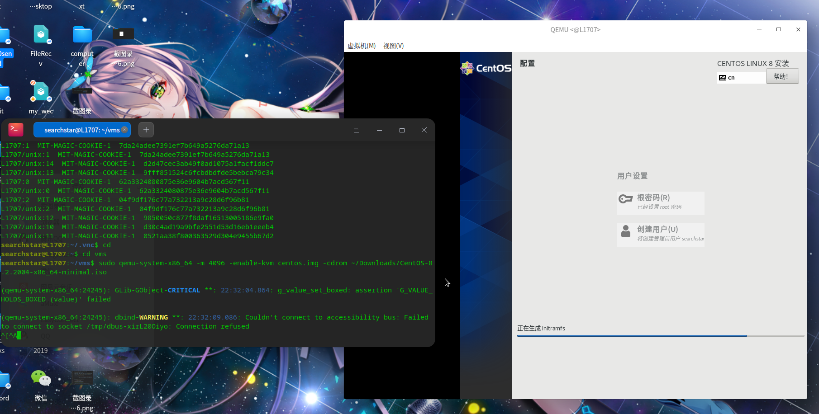Open the terminal hamburger menu
Screen dimensions: 819x414
(x=357, y=130)
